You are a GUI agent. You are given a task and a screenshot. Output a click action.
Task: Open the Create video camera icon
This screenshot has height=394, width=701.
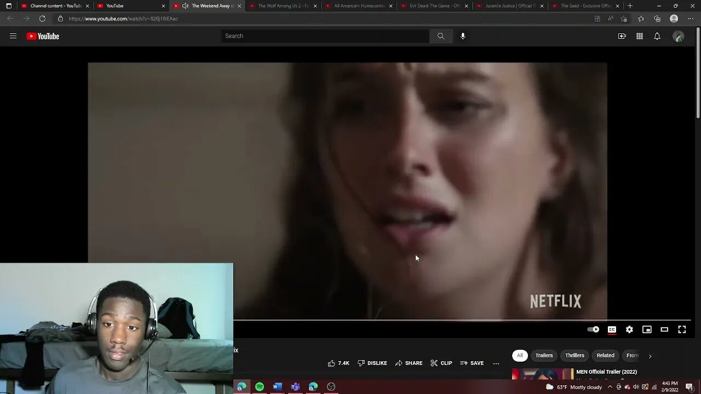622,36
